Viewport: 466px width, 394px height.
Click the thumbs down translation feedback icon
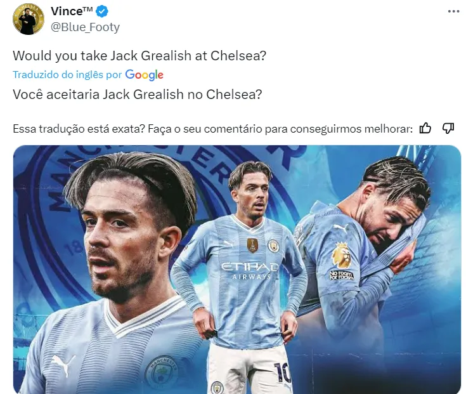tap(448, 128)
